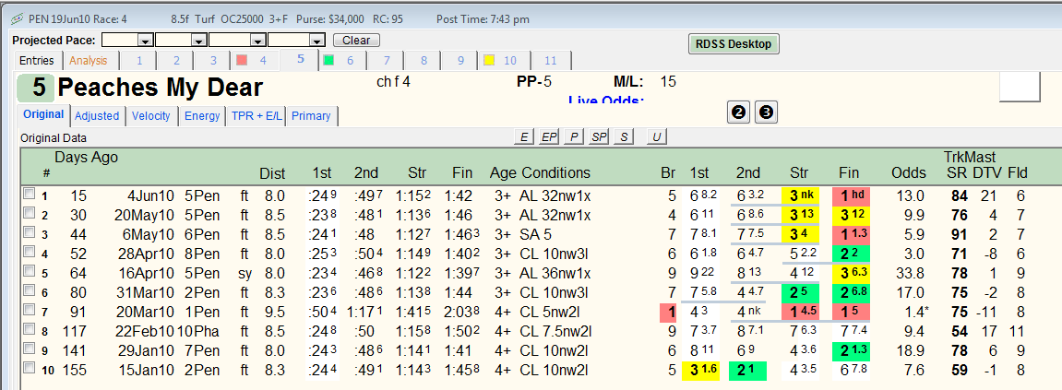This screenshot has width=1062, height=390.
Task: Click the circled number 2 icon
Action: tap(739, 112)
